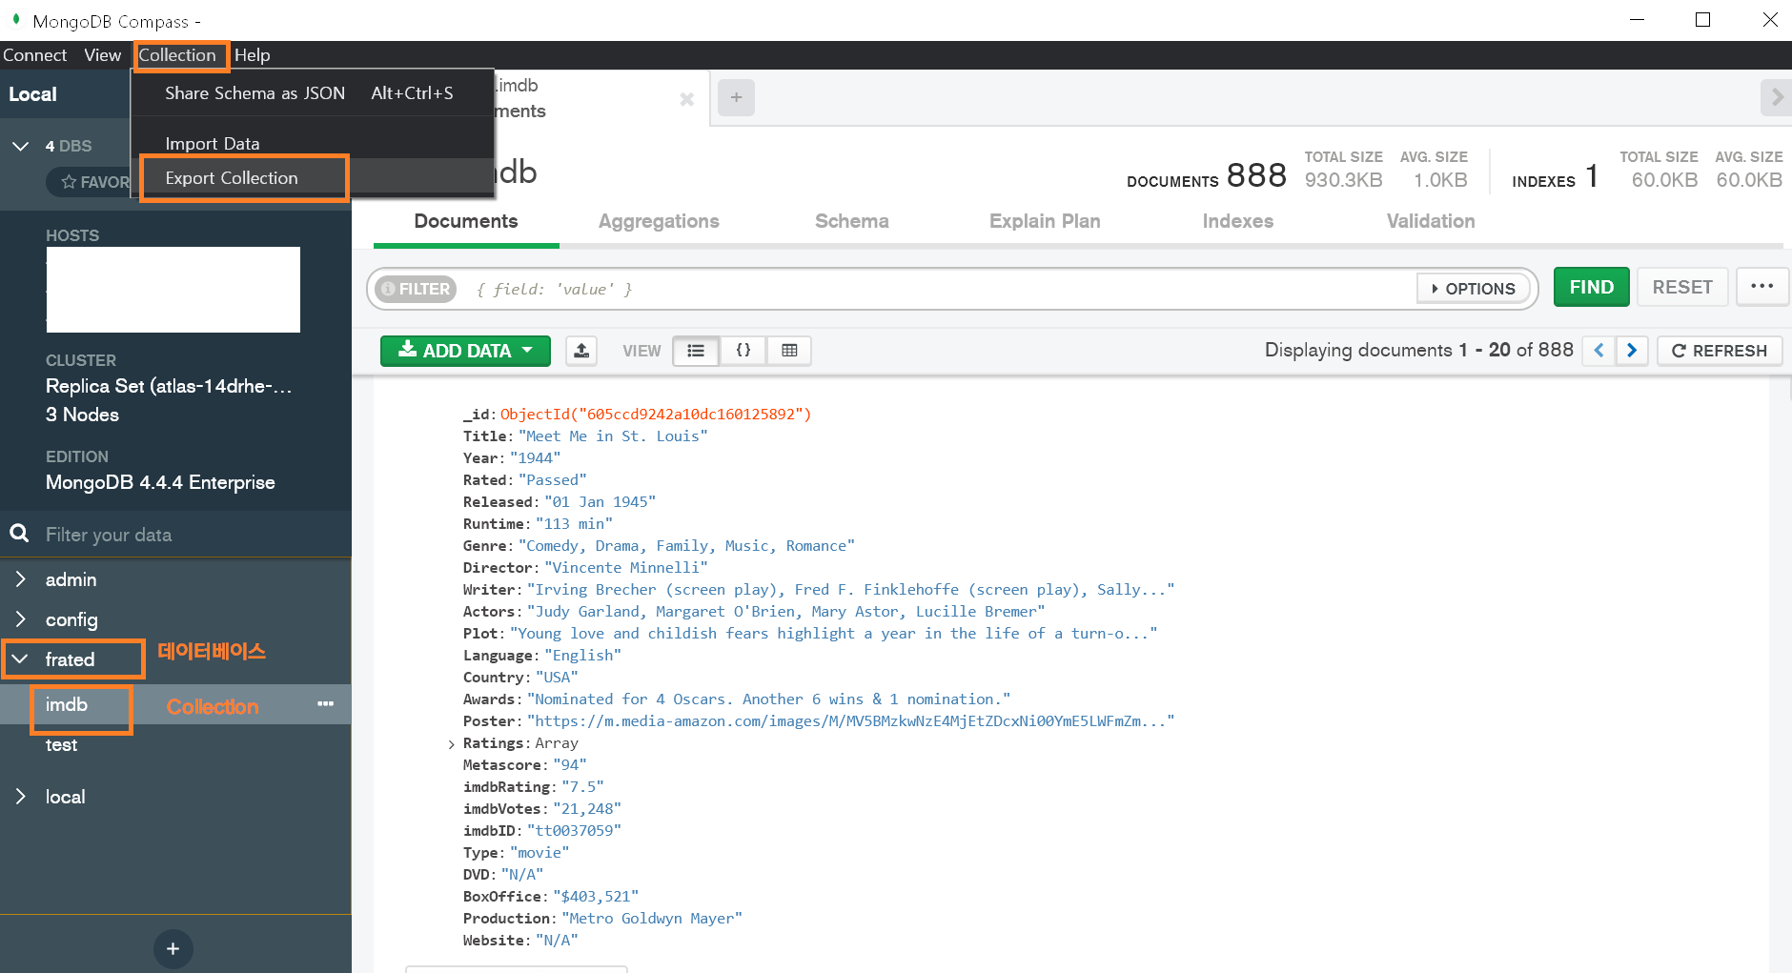Click the sidebar search magnifier icon

(19, 534)
